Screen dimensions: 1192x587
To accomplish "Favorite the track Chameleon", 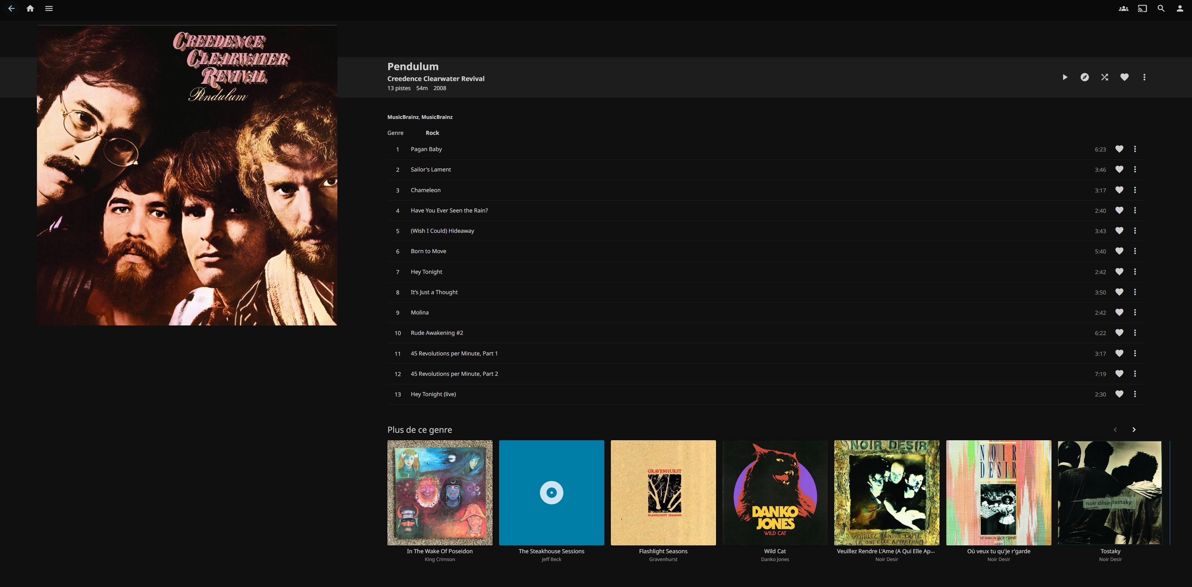I will 1119,190.
